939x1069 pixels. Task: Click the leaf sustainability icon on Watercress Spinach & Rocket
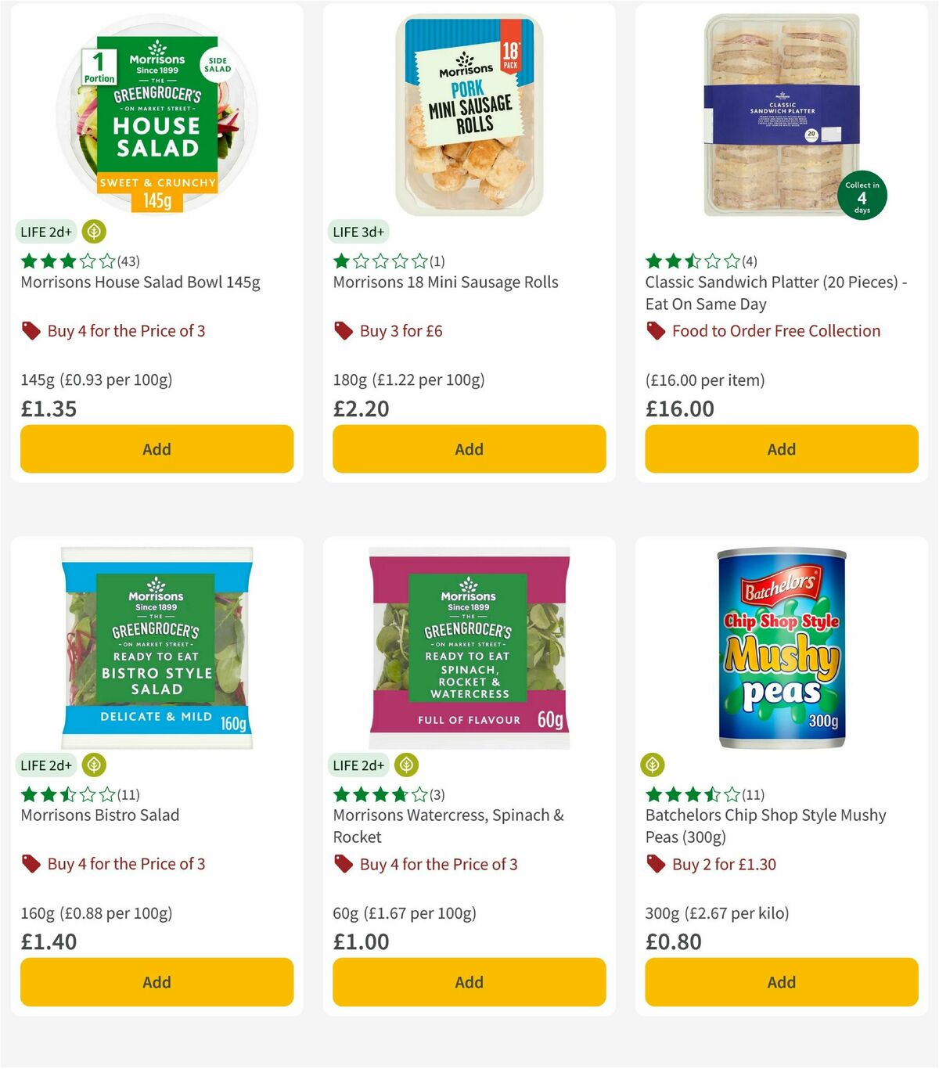click(x=405, y=765)
